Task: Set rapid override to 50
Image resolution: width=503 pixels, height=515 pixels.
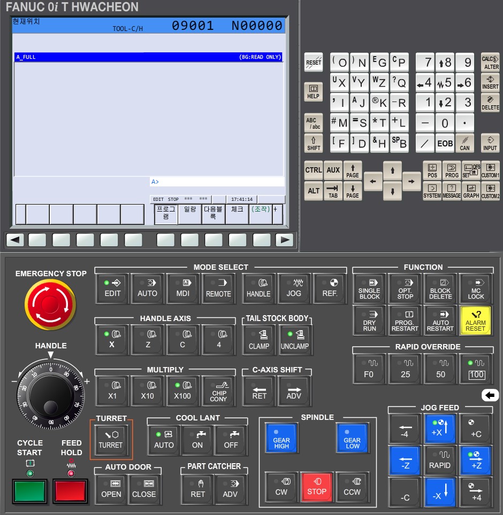Action: (x=440, y=369)
